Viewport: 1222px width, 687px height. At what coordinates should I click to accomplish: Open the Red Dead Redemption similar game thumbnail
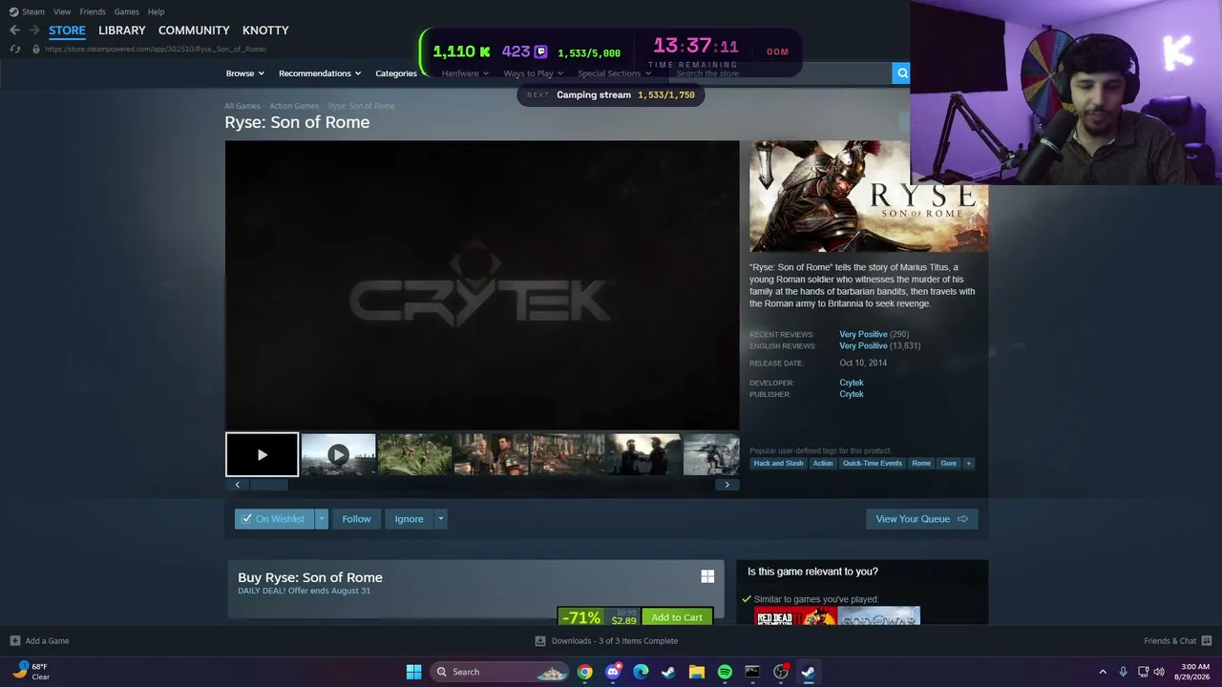coord(795,616)
